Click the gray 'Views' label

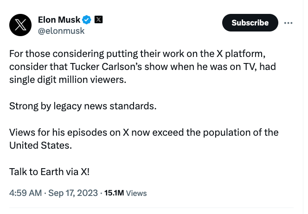[x=136, y=193]
